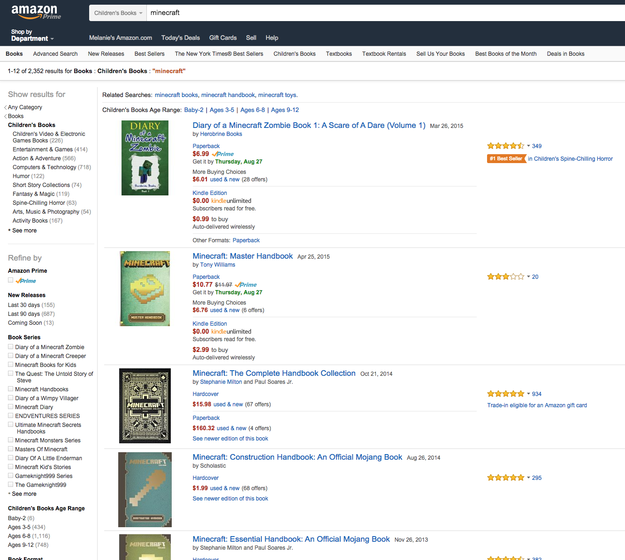This screenshot has height=560, width=625.
Task: Enable the Amazon Prime filter checkbox
Action: coord(11,280)
